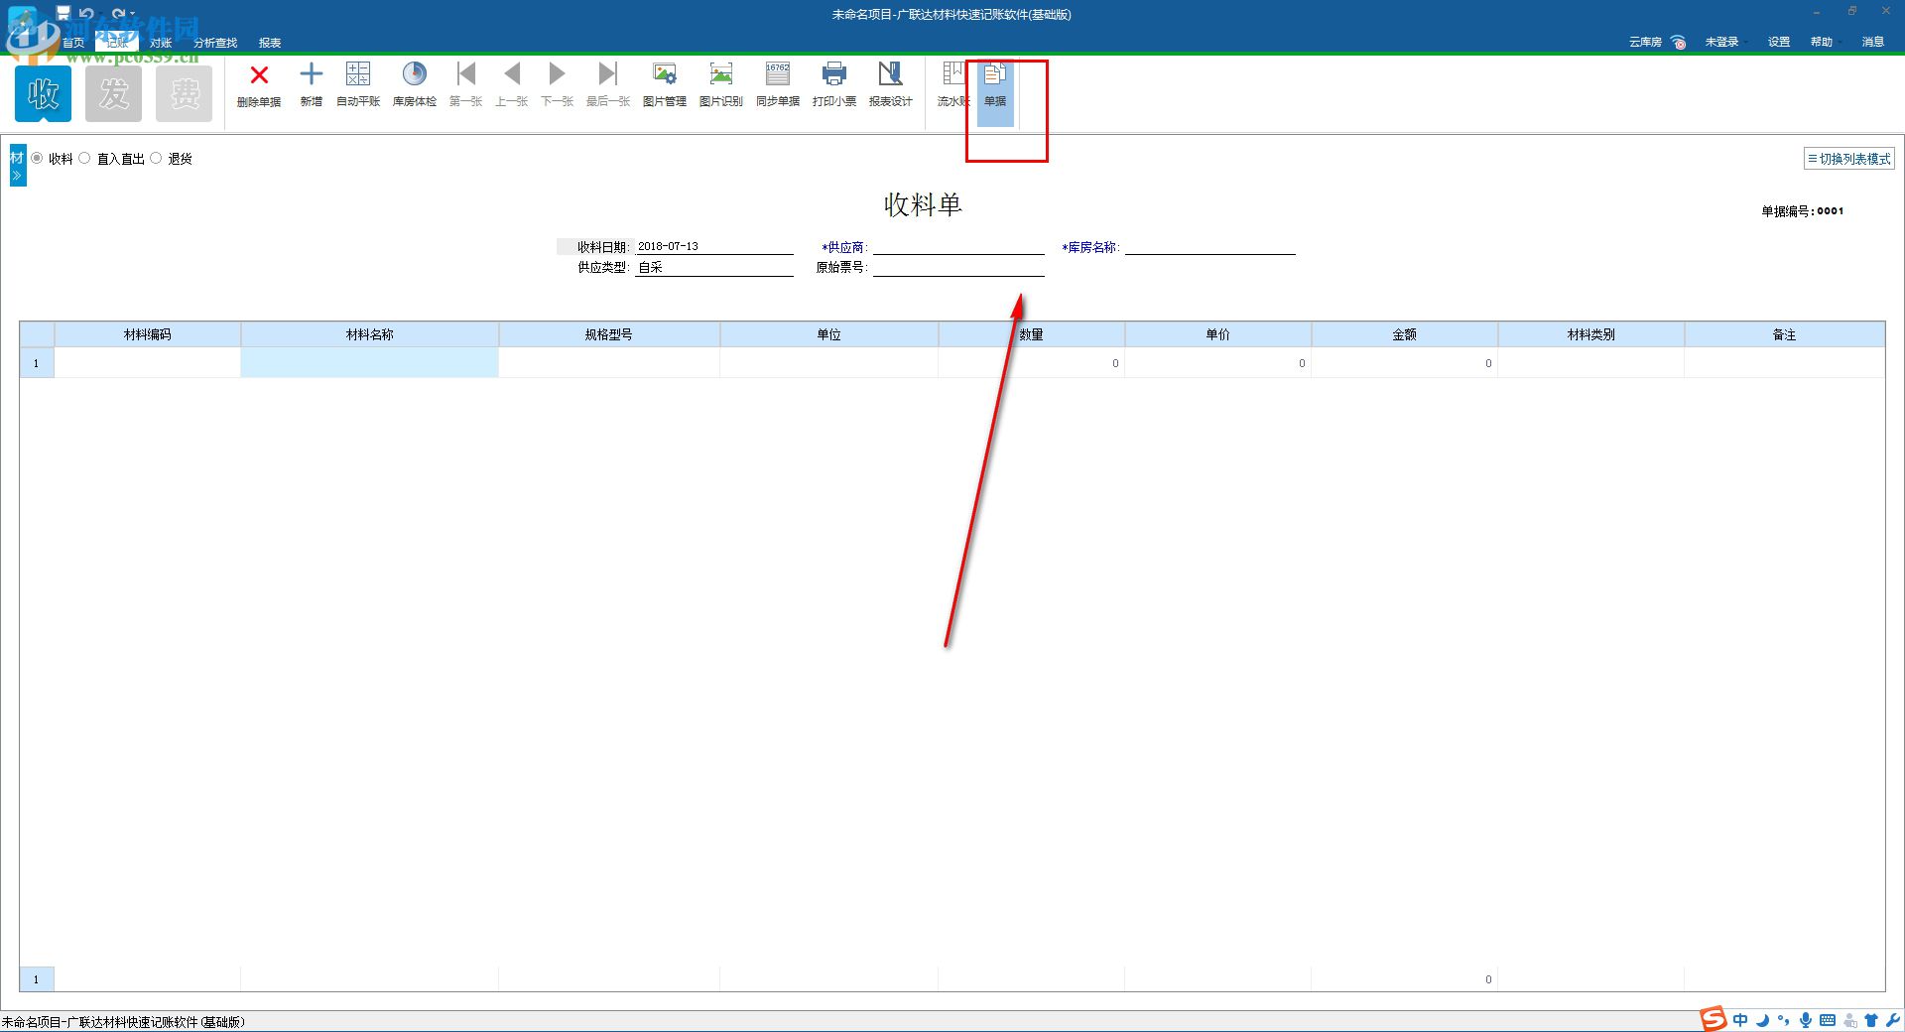Open the 自动平账 auto-balance tool
Screen dimensions: 1905x1032
(x=357, y=84)
